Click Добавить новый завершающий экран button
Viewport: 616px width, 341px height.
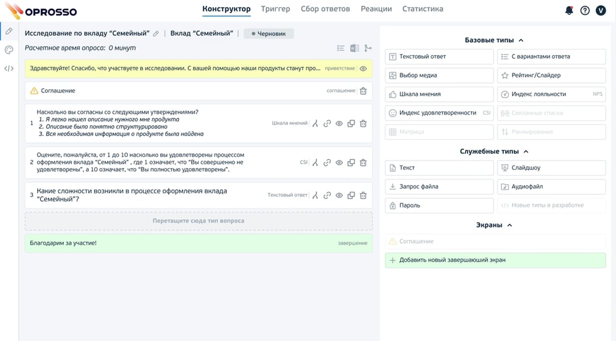click(495, 260)
